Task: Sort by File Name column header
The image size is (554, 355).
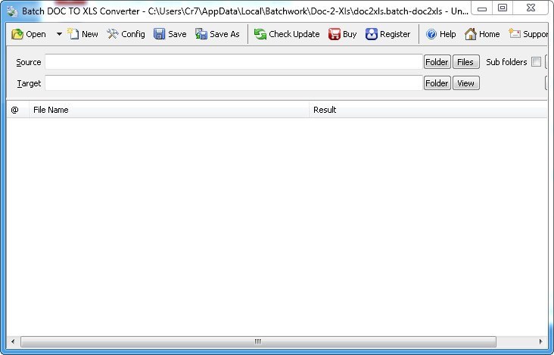Action: 169,110
